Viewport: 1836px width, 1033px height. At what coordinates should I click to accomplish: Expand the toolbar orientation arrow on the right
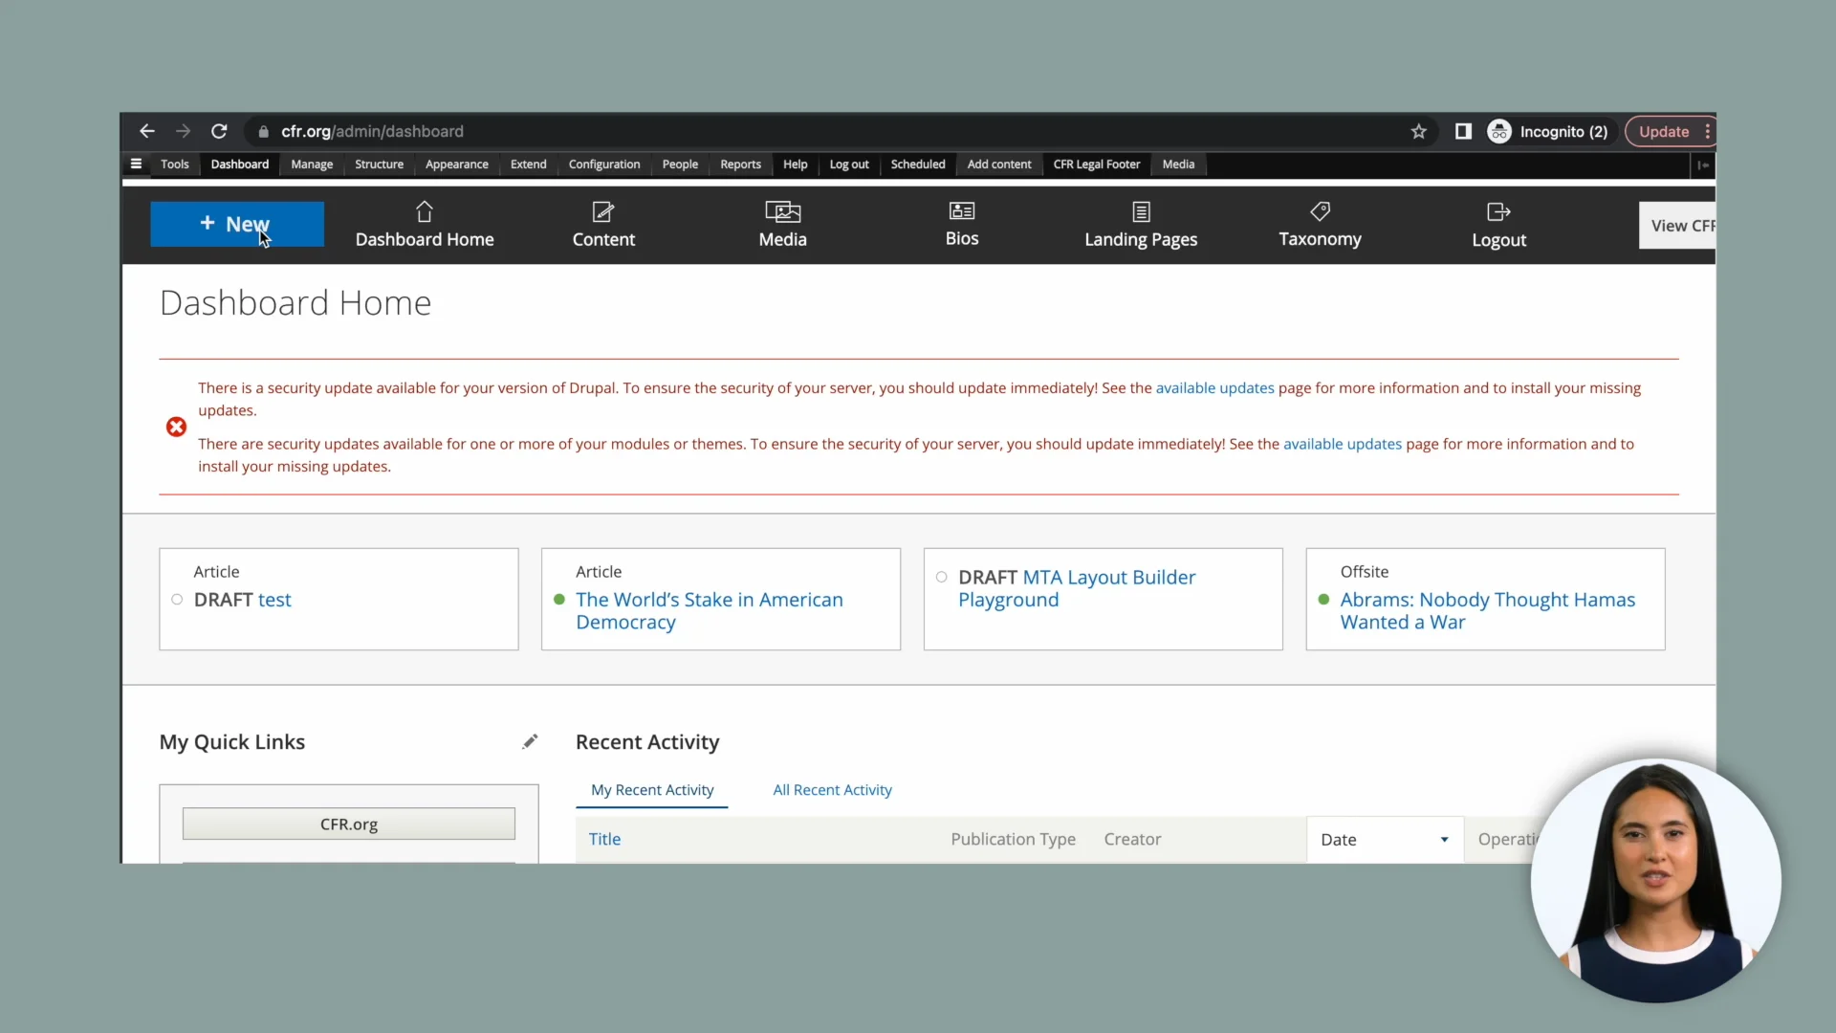coord(1703,165)
